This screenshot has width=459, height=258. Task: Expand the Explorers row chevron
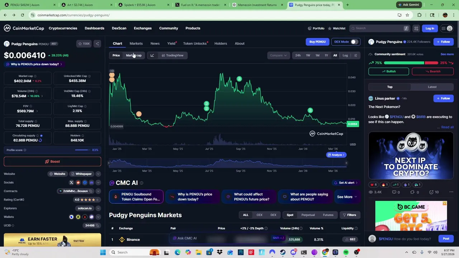(x=98, y=208)
